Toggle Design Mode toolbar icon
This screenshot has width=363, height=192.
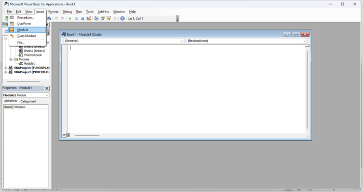point(89,18)
